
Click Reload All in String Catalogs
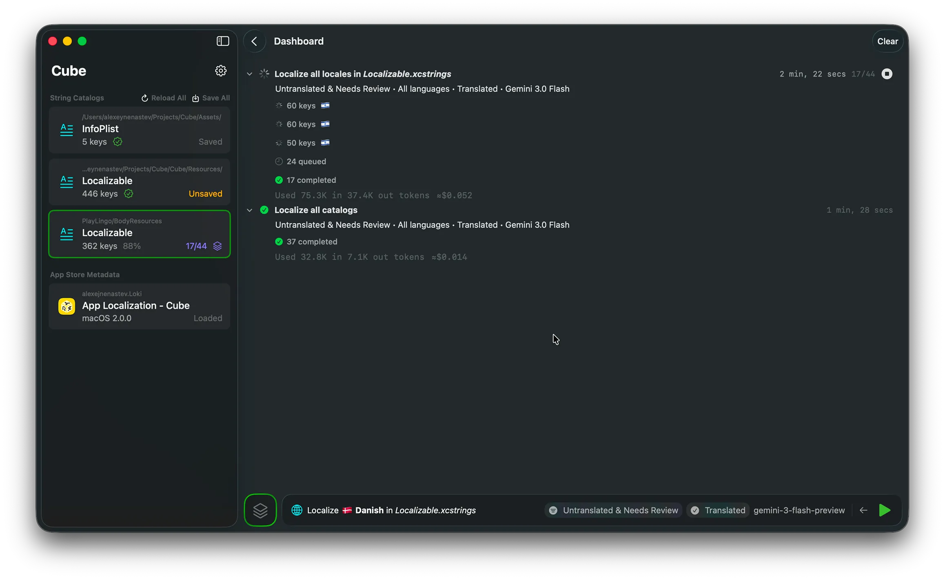[163, 98]
